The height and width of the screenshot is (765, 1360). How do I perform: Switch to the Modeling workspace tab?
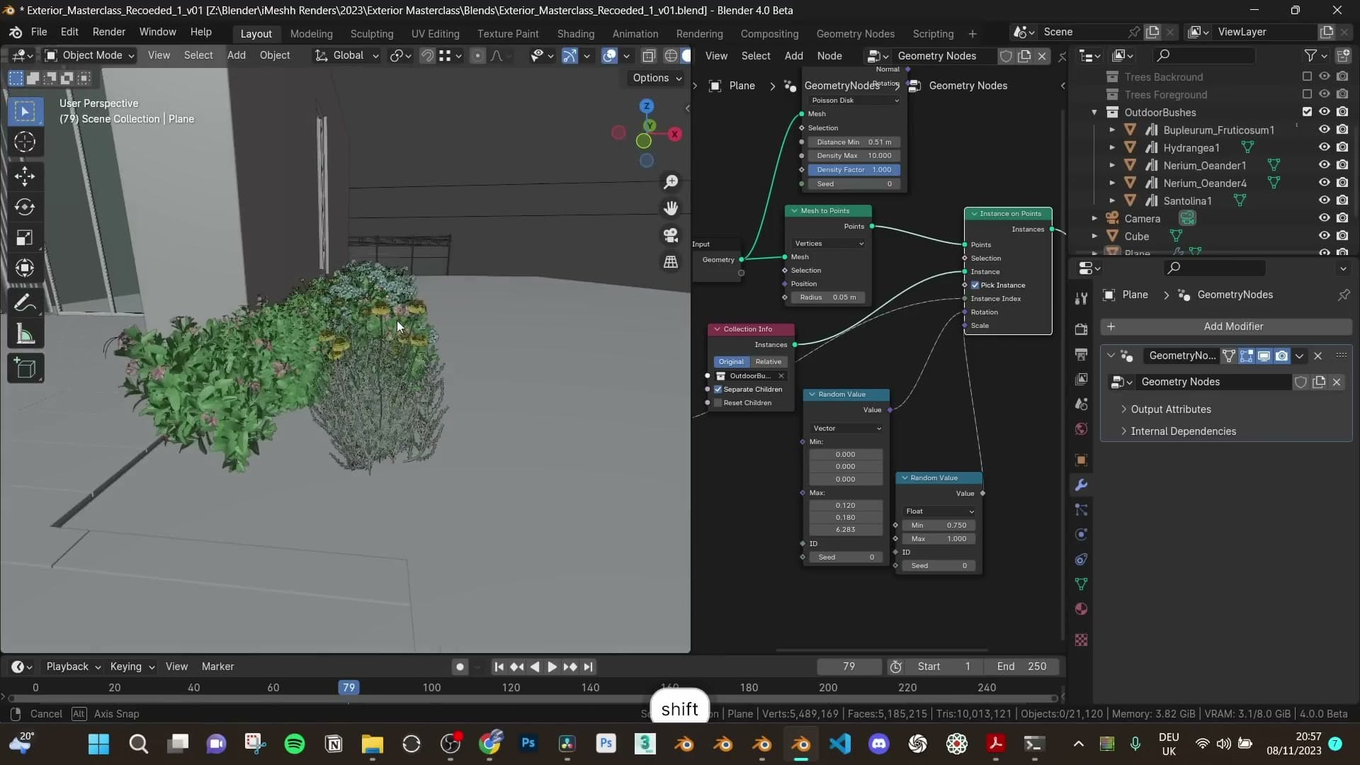311,34
